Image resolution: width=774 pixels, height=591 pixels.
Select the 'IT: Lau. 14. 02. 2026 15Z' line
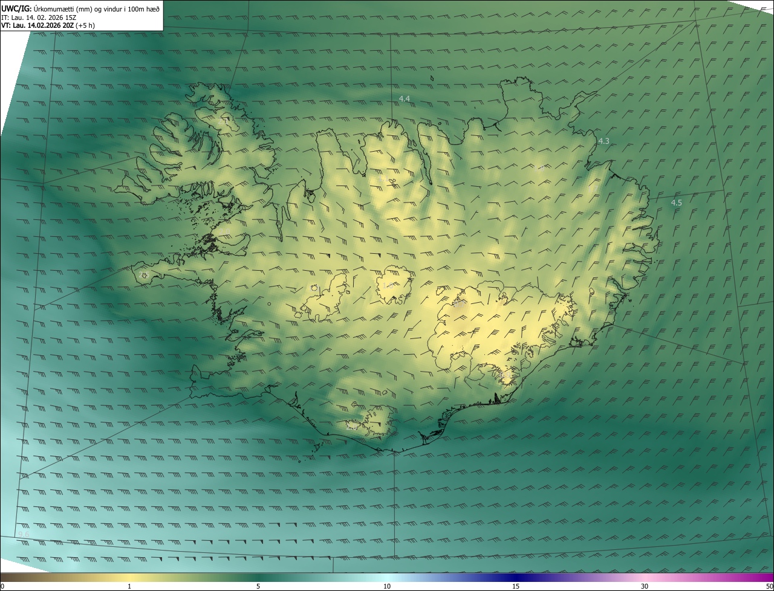[39, 18]
